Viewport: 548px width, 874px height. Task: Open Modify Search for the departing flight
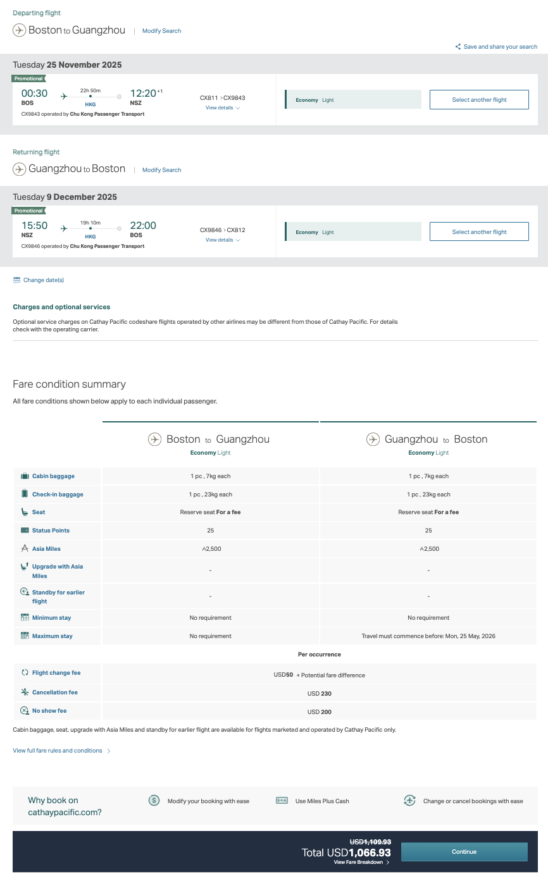[161, 31]
